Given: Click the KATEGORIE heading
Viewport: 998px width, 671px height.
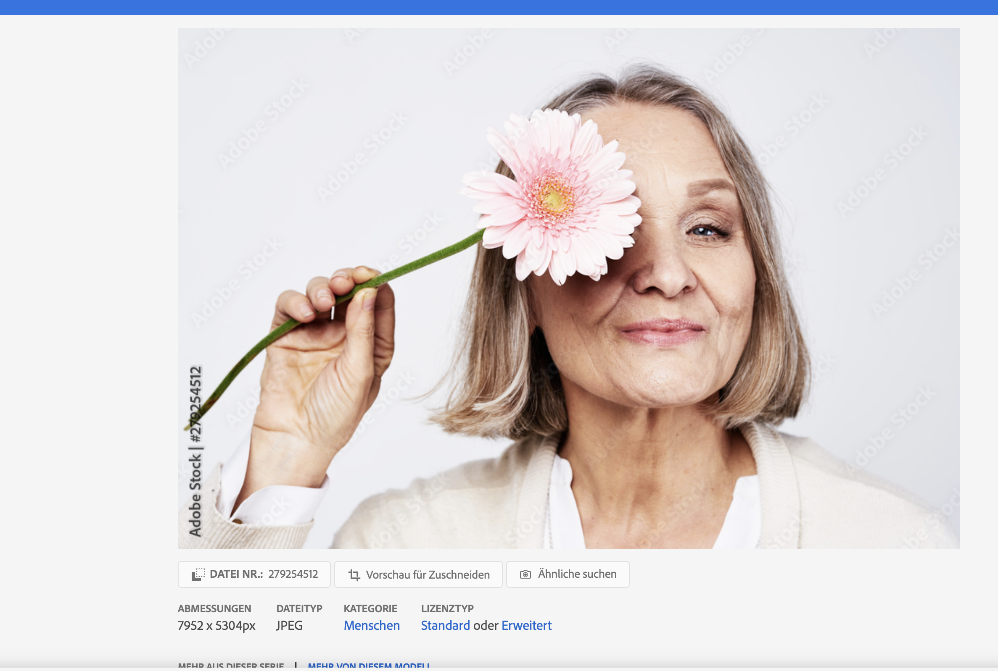Looking at the screenshot, I should pyautogui.click(x=370, y=608).
